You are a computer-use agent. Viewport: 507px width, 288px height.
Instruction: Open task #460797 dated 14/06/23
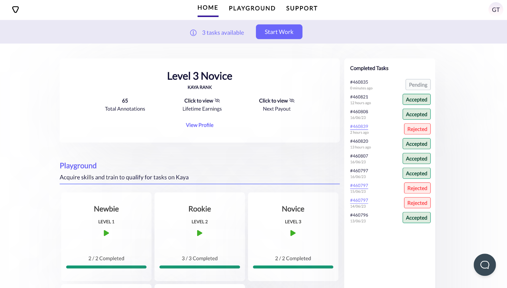(359, 200)
